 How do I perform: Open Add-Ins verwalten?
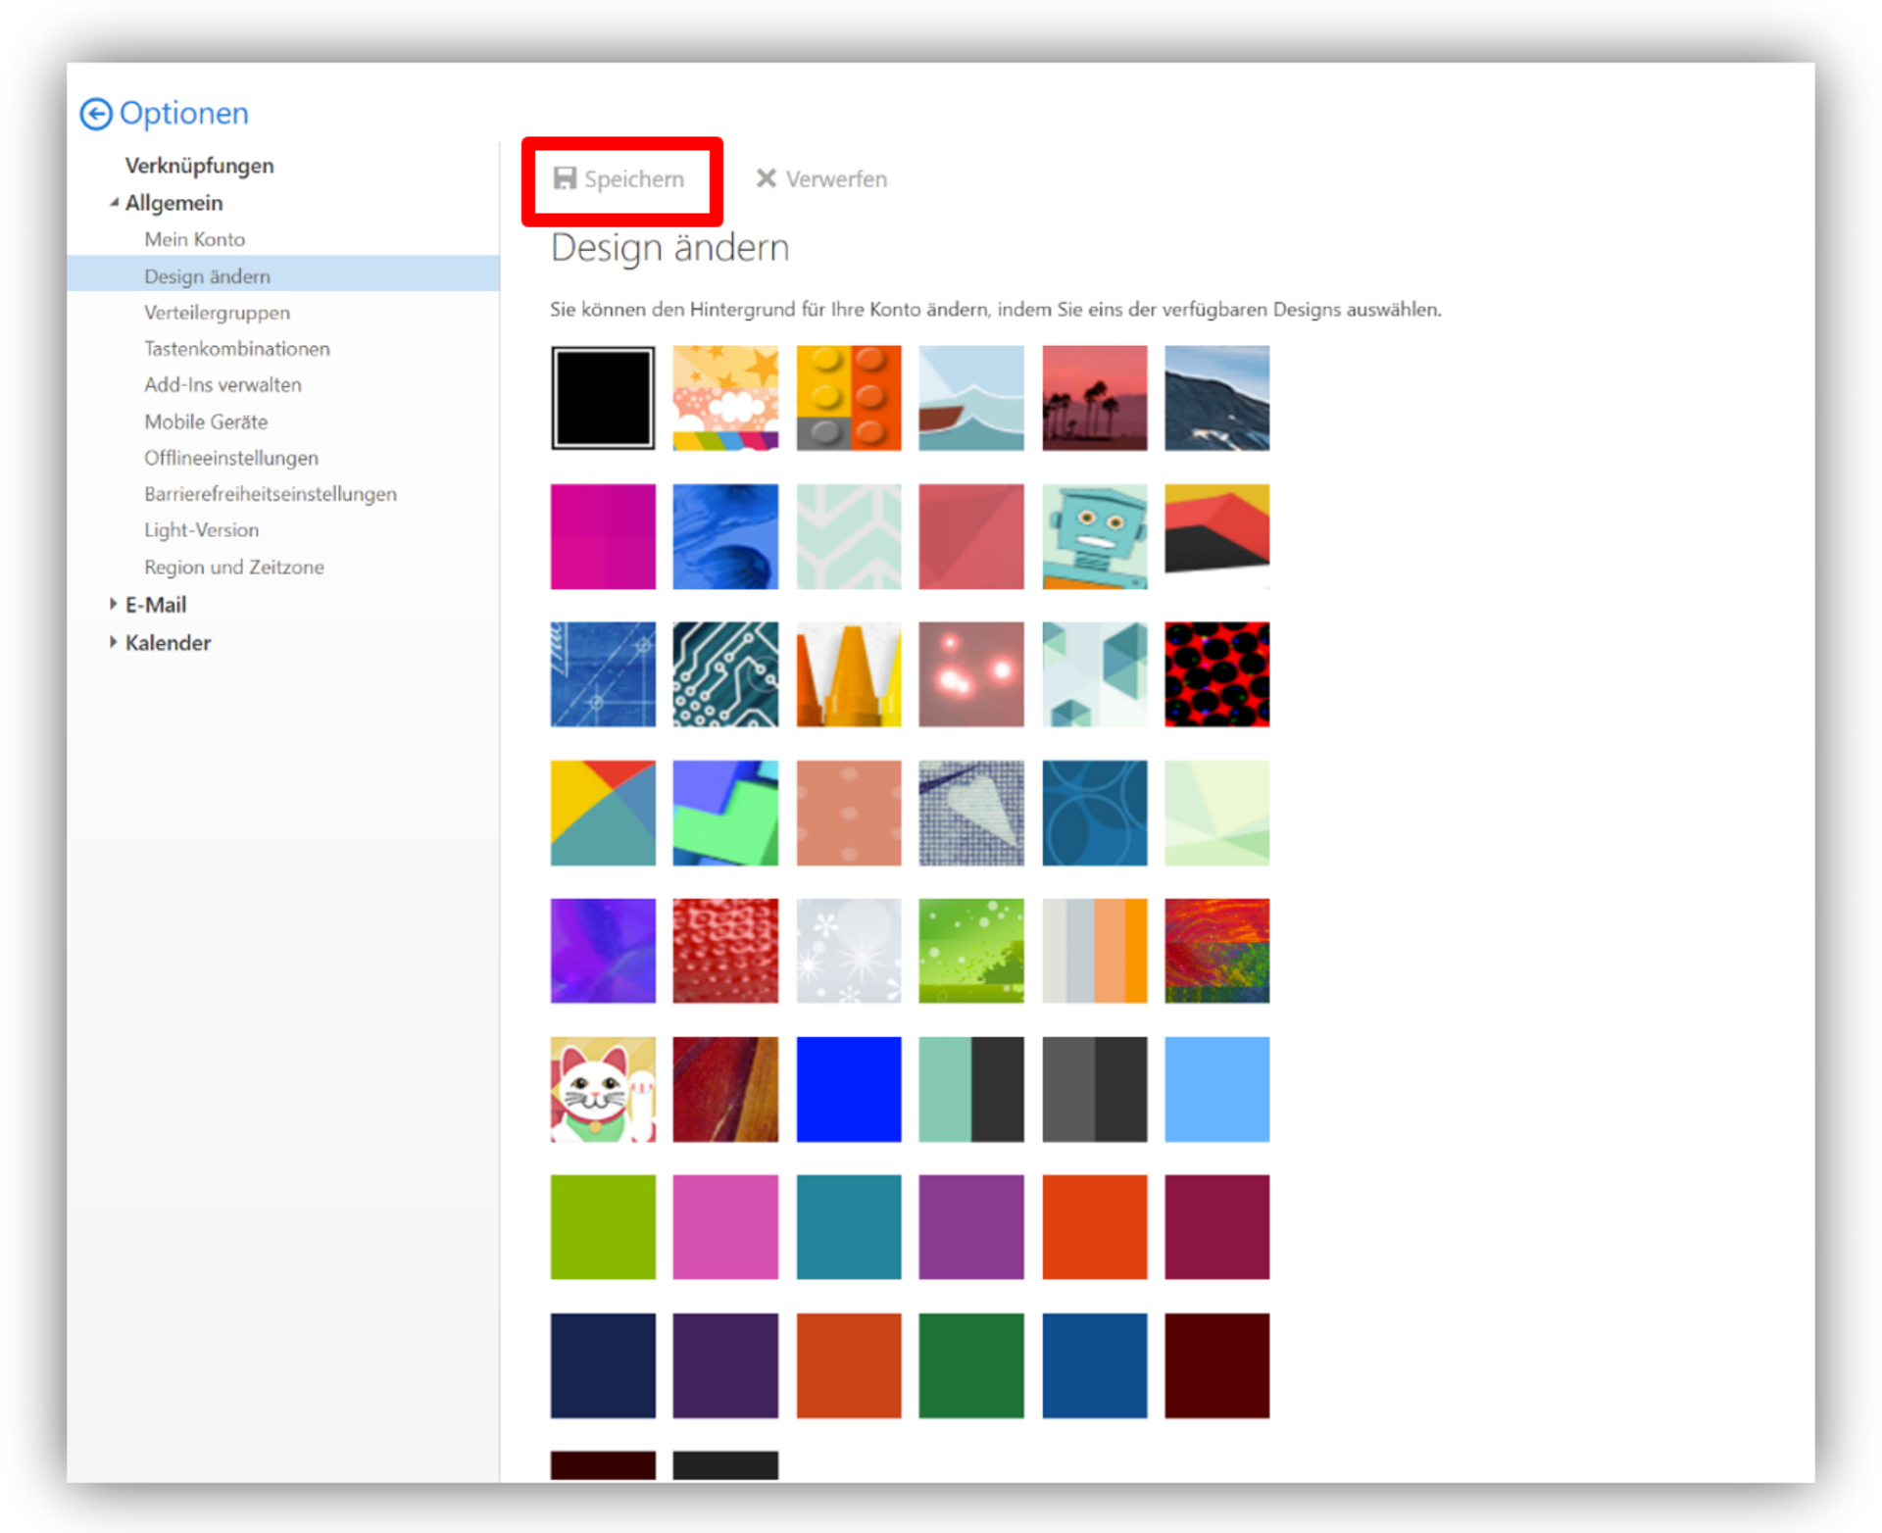pyautogui.click(x=223, y=385)
